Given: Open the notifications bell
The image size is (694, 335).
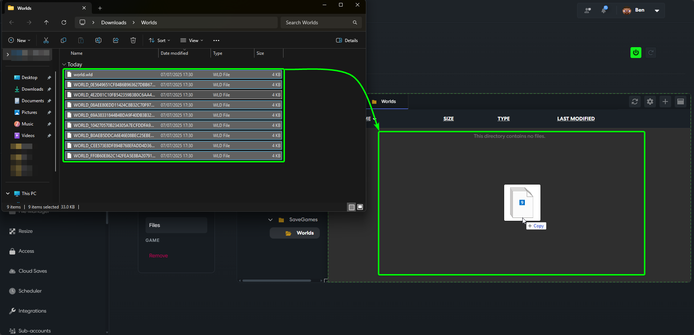Looking at the screenshot, I should coord(604,10).
